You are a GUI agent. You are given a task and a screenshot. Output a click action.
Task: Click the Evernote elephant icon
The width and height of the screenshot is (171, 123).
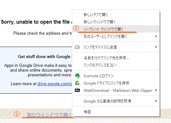[77, 76]
